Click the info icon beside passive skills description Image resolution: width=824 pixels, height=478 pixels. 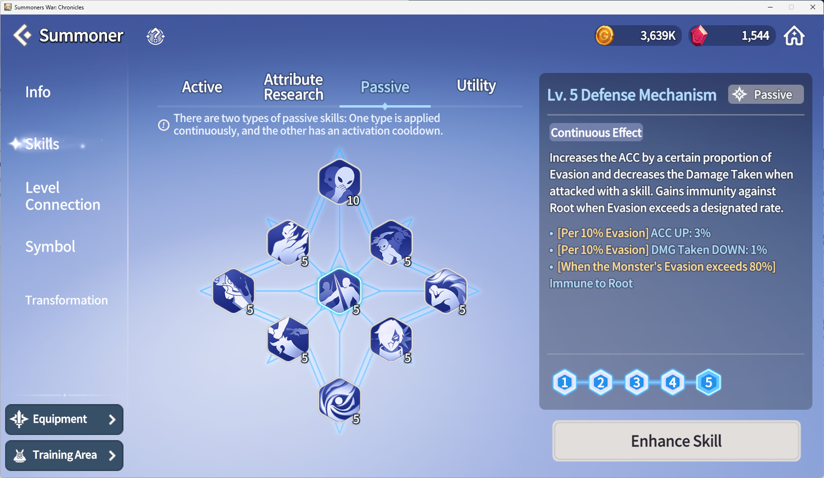(x=163, y=125)
